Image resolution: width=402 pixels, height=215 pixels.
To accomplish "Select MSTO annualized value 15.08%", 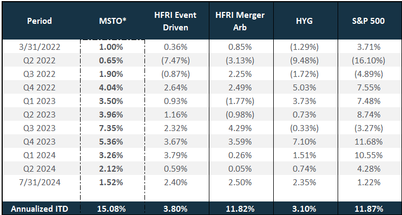I will [x=111, y=209].
